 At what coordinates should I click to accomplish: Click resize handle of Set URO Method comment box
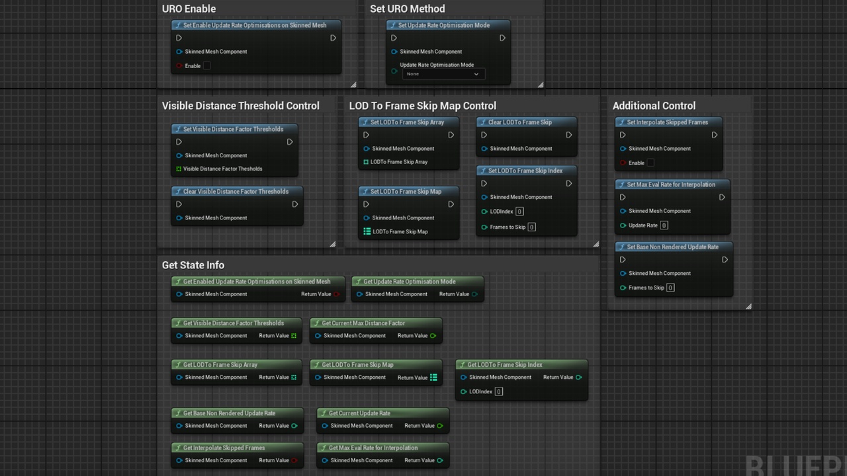[x=541, y=85]
